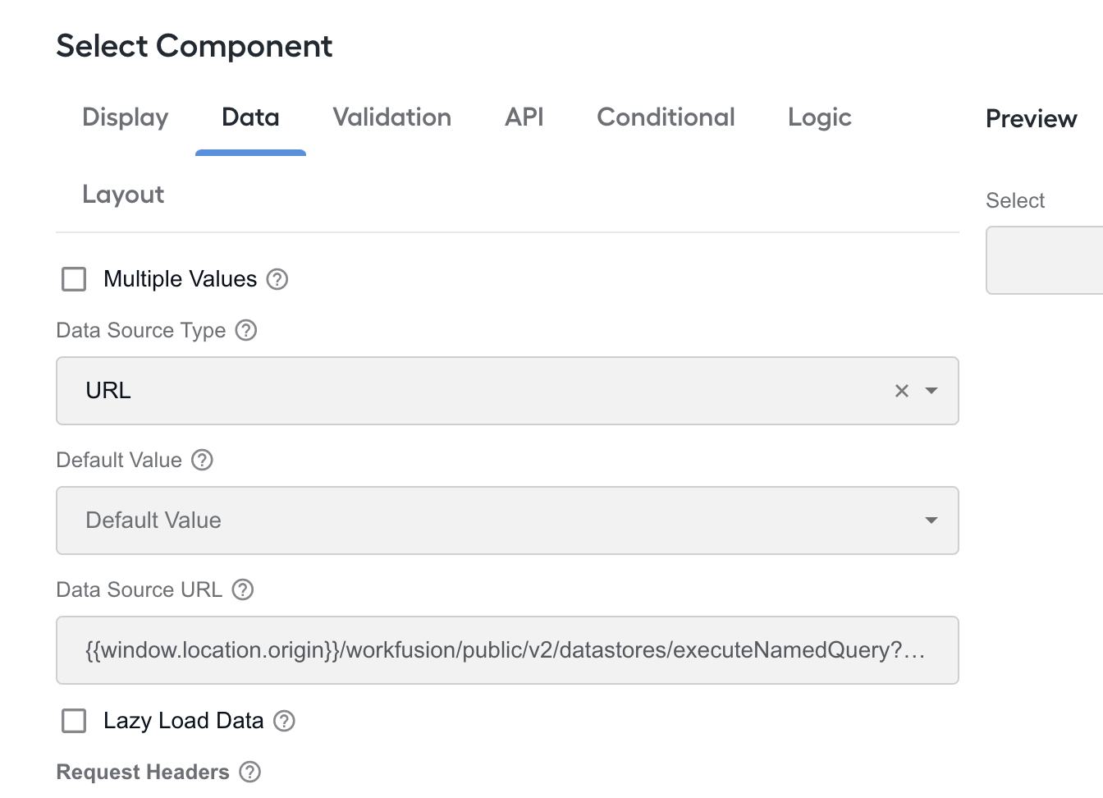Open the Logic tab
The height and width of the screenshot is (798, 1103).
(820, 117)
